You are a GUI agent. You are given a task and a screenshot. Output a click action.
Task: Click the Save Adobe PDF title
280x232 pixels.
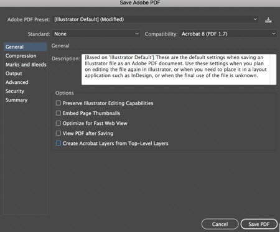140,2
